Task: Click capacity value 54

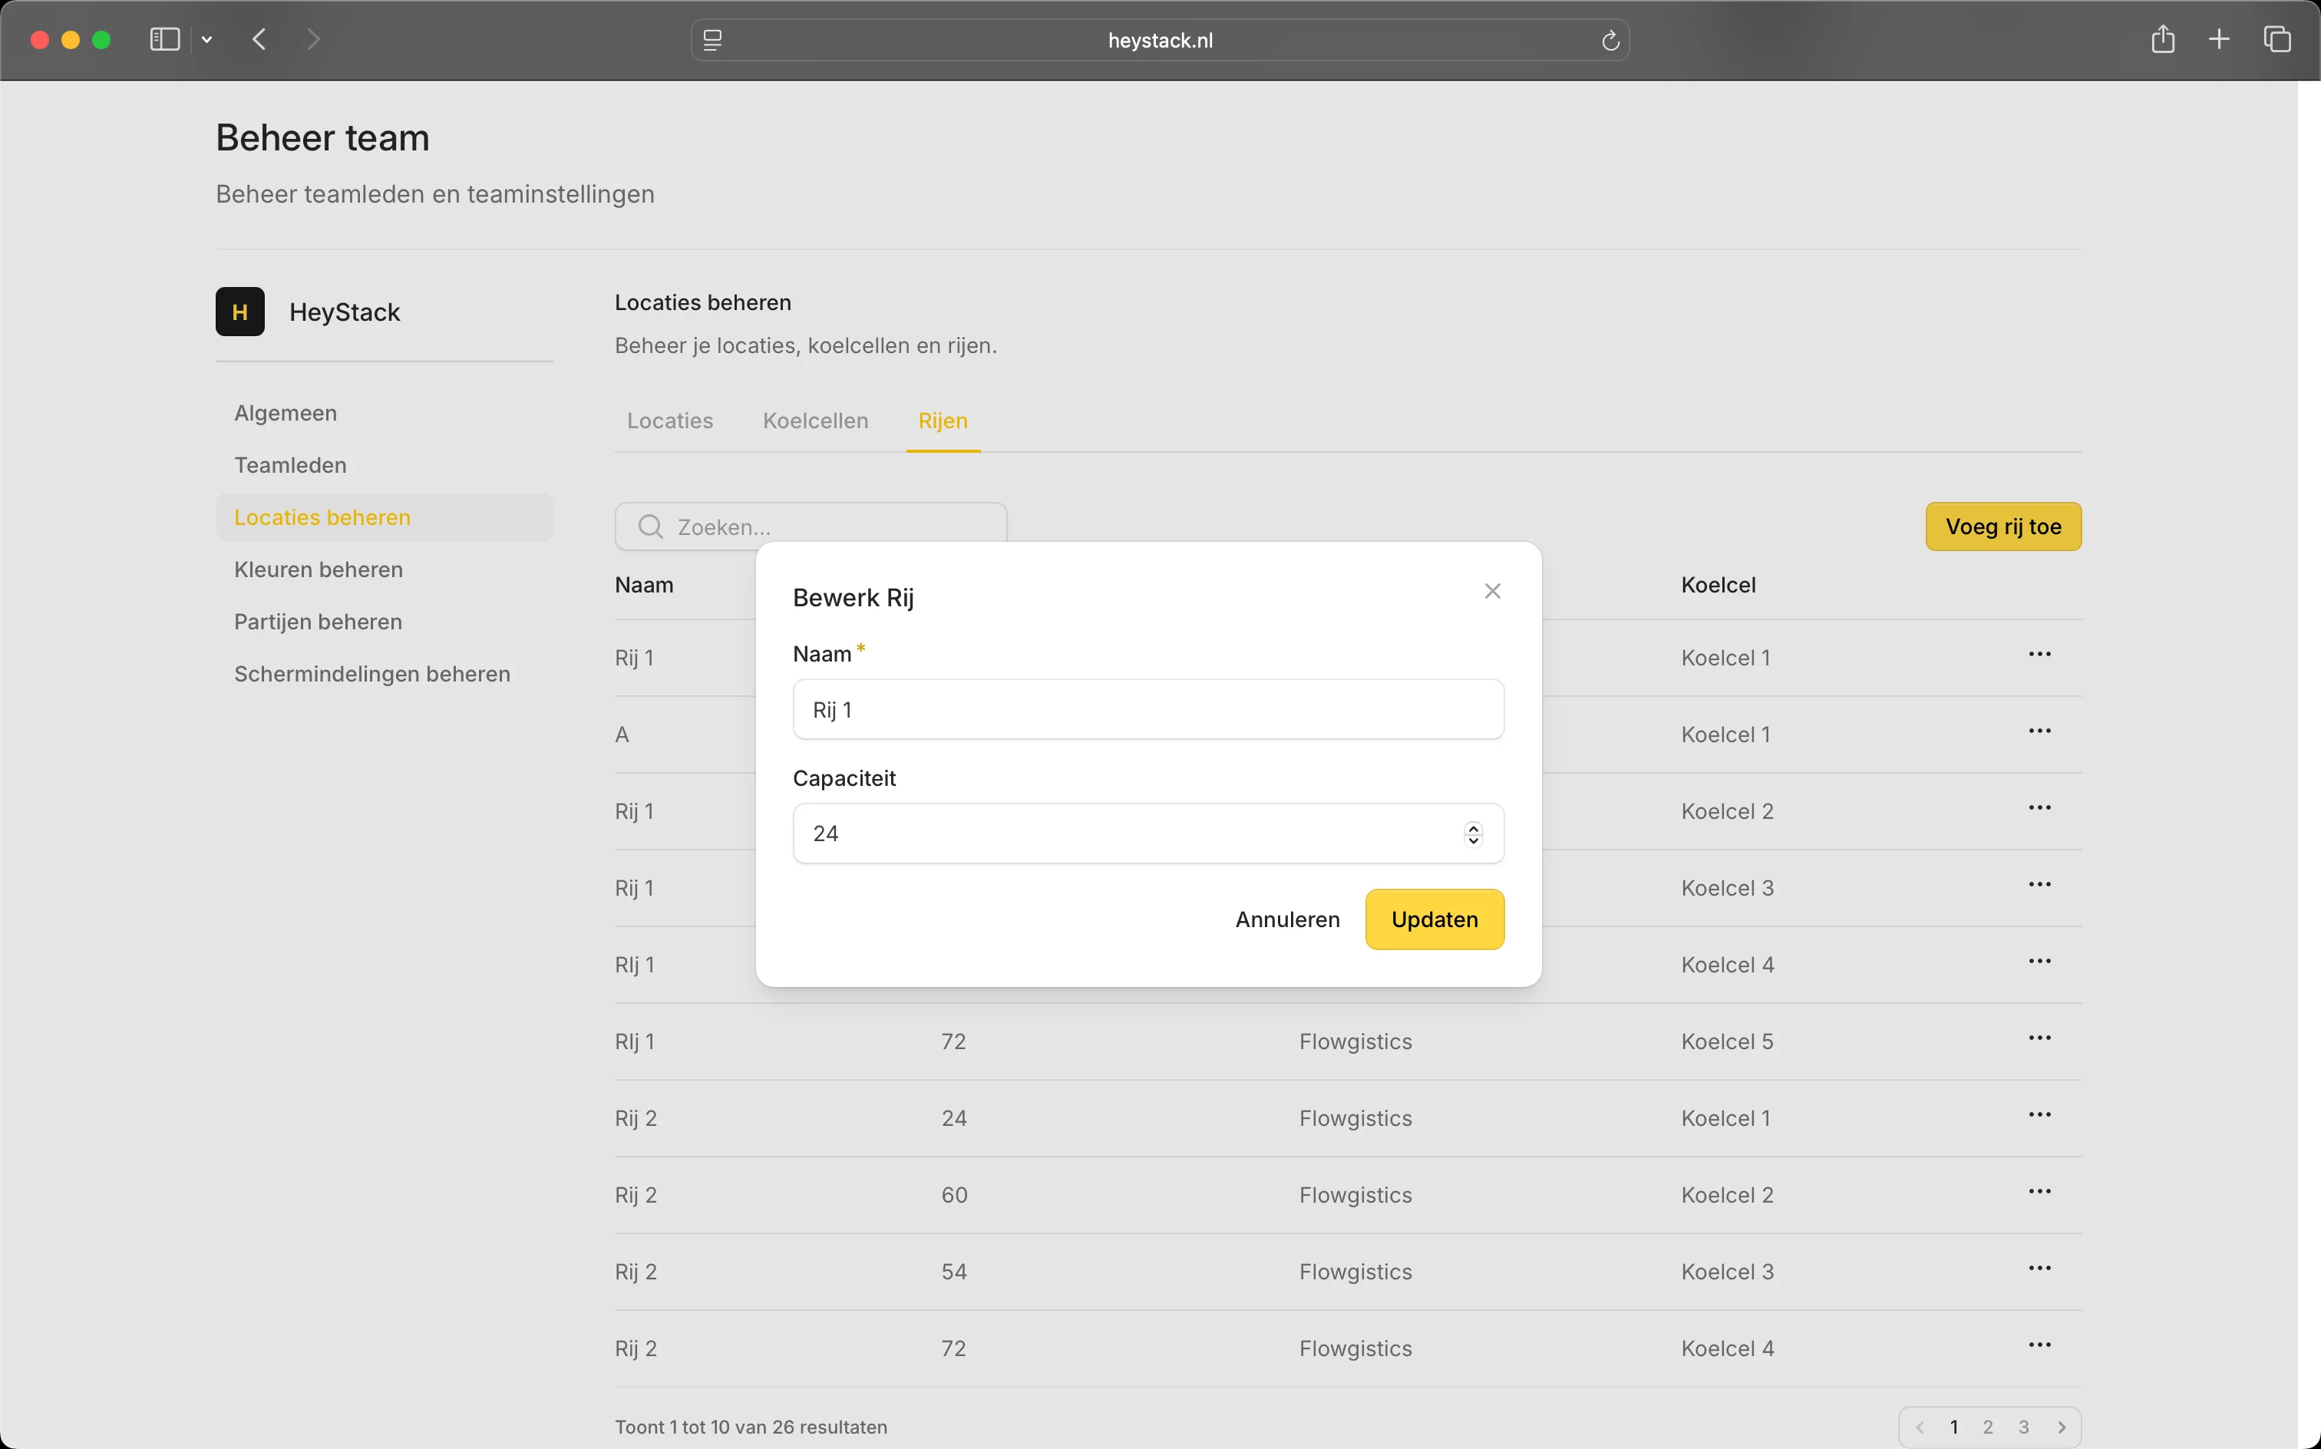Action: coord(955,1272)
